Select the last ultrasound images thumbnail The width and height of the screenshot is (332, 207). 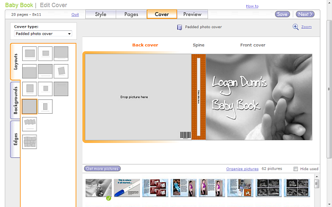(297, 188)
